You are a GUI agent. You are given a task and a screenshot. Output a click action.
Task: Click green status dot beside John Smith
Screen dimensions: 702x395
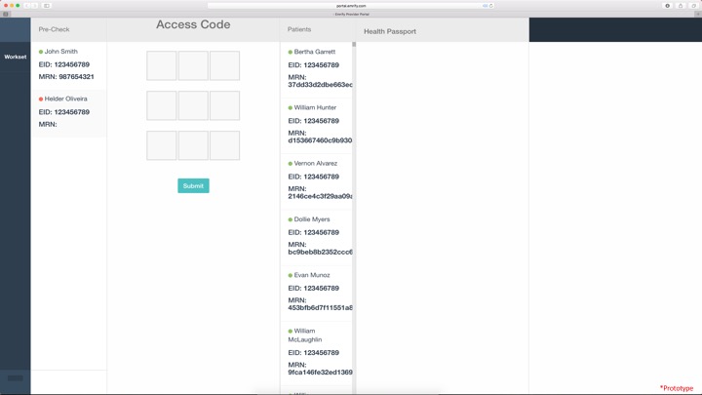[41, 52]
